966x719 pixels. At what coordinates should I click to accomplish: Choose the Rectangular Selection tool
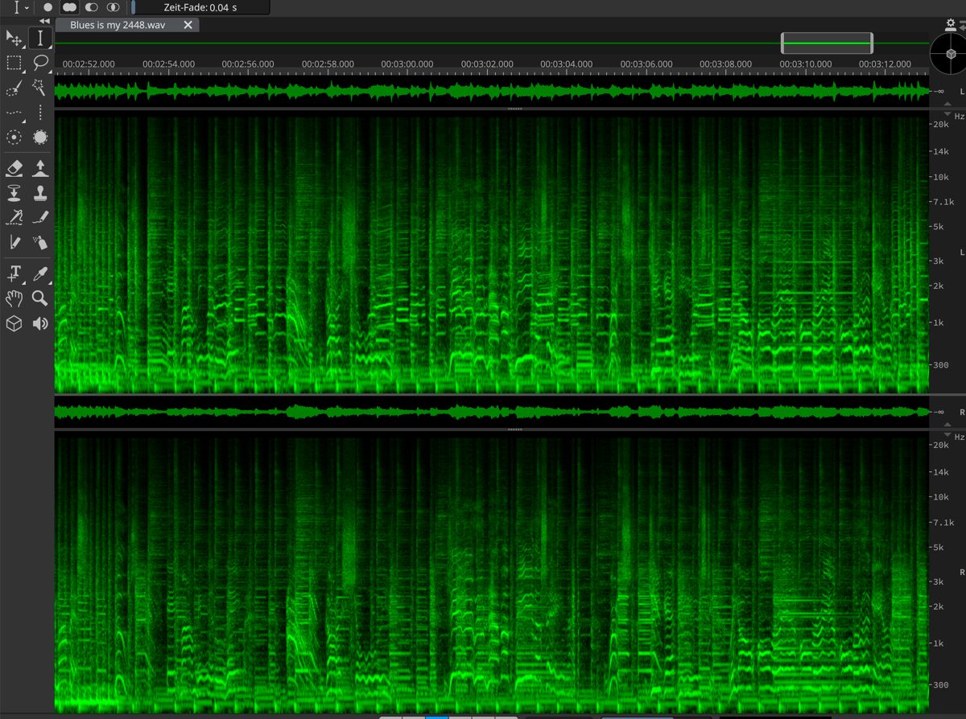(14, 63)
